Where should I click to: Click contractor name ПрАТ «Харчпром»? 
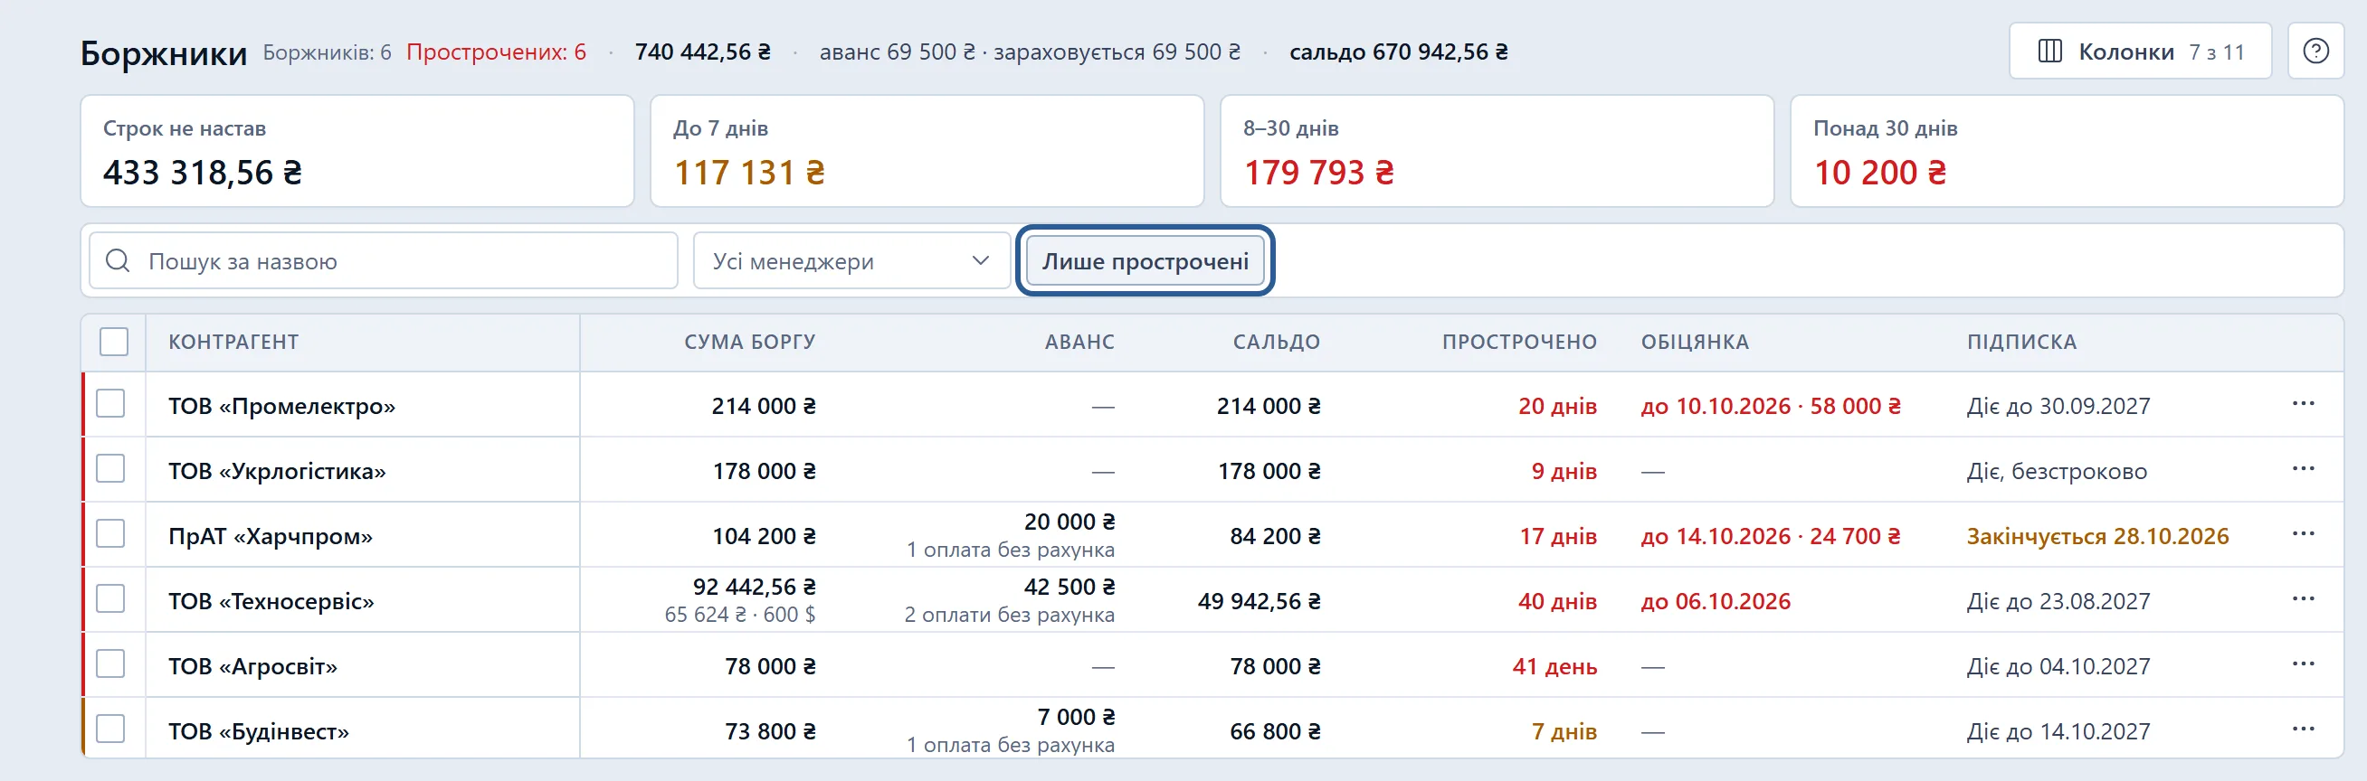pos(271,536)
